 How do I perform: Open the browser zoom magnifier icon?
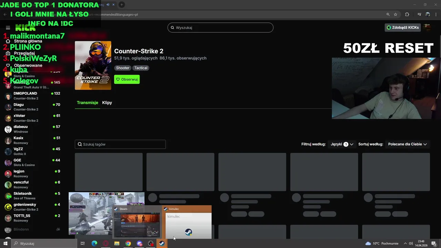[x=388, y=14]
